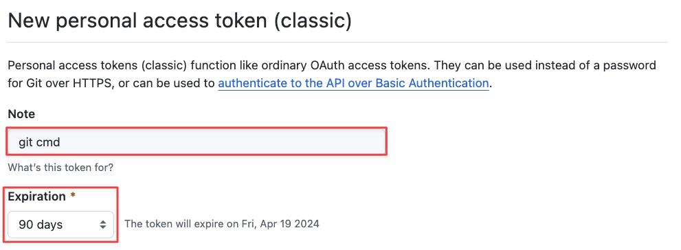Open 'authenticate to the API over Basic Authentication' link
The image size is (681, 250).
[x=353, y=83]
